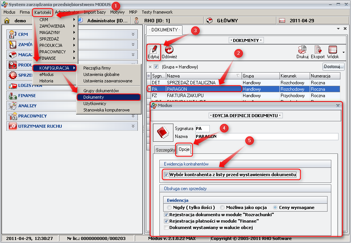Click the Edytuj pencil icon
Viewport: 351px width, 243px height.
tap(154, 50)
